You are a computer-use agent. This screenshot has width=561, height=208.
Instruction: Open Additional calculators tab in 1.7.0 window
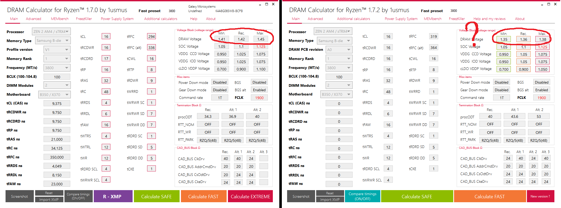161,19
